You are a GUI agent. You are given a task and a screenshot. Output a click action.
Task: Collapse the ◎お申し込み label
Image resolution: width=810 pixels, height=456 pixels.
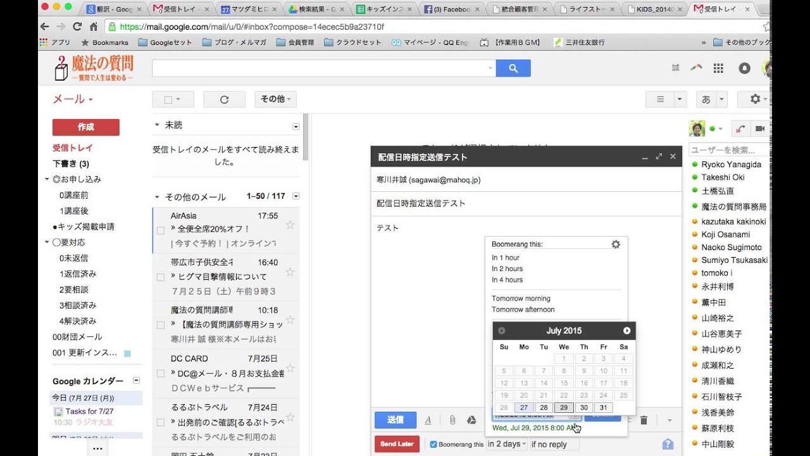[47, 179]
